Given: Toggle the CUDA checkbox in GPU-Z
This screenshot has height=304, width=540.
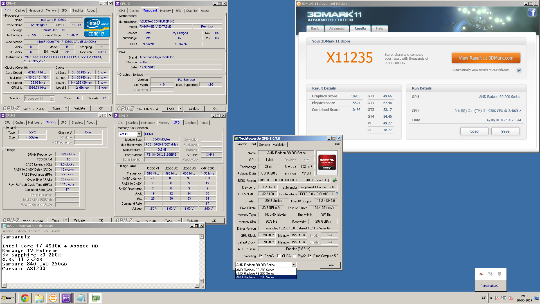Looking at the screenshot, I should 279,256.
